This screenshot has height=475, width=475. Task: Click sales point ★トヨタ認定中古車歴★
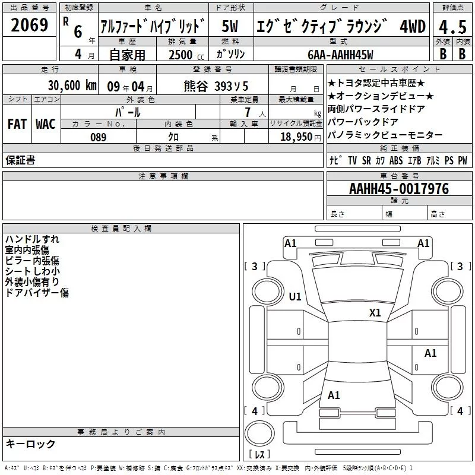pos(376,83)
